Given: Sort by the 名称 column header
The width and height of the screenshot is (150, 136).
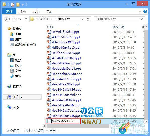Looking at the screenshot, I should click(x=50, y=27).
